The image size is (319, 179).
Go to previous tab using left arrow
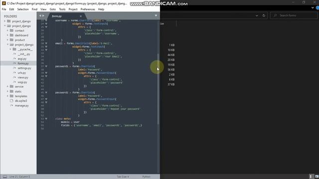point(40,15)
